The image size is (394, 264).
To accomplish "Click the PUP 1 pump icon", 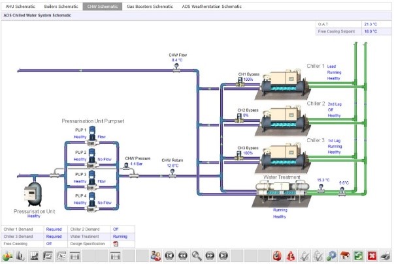I will 92,136.
